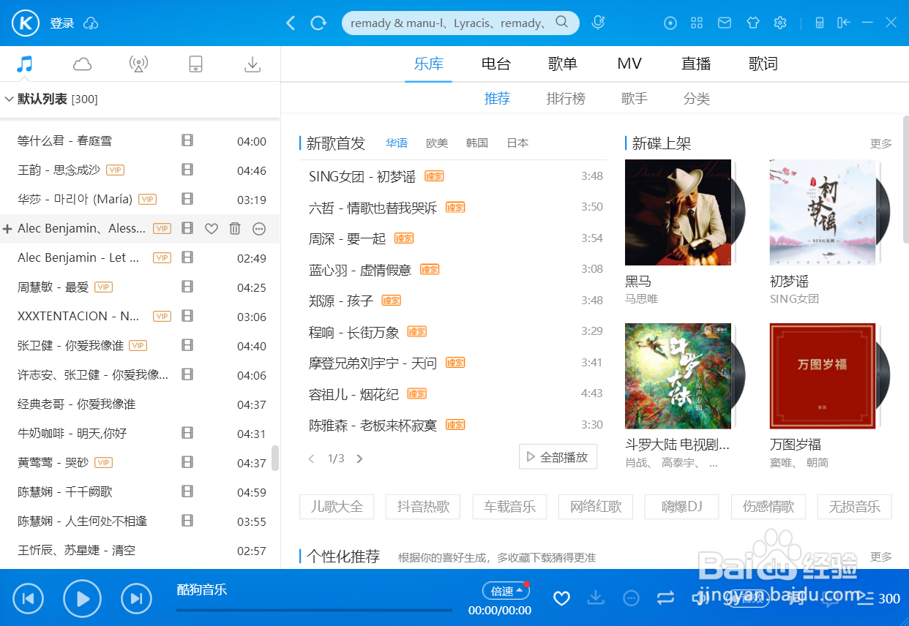Favorite the Alec Benjamin、Aless... song with the heart
The width and height of the screenshot is (909, 626).
coord(212,229)
